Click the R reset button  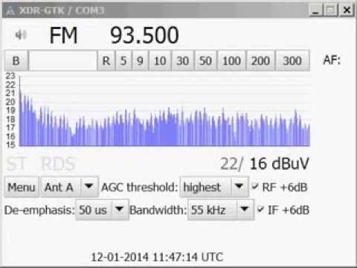106,61
